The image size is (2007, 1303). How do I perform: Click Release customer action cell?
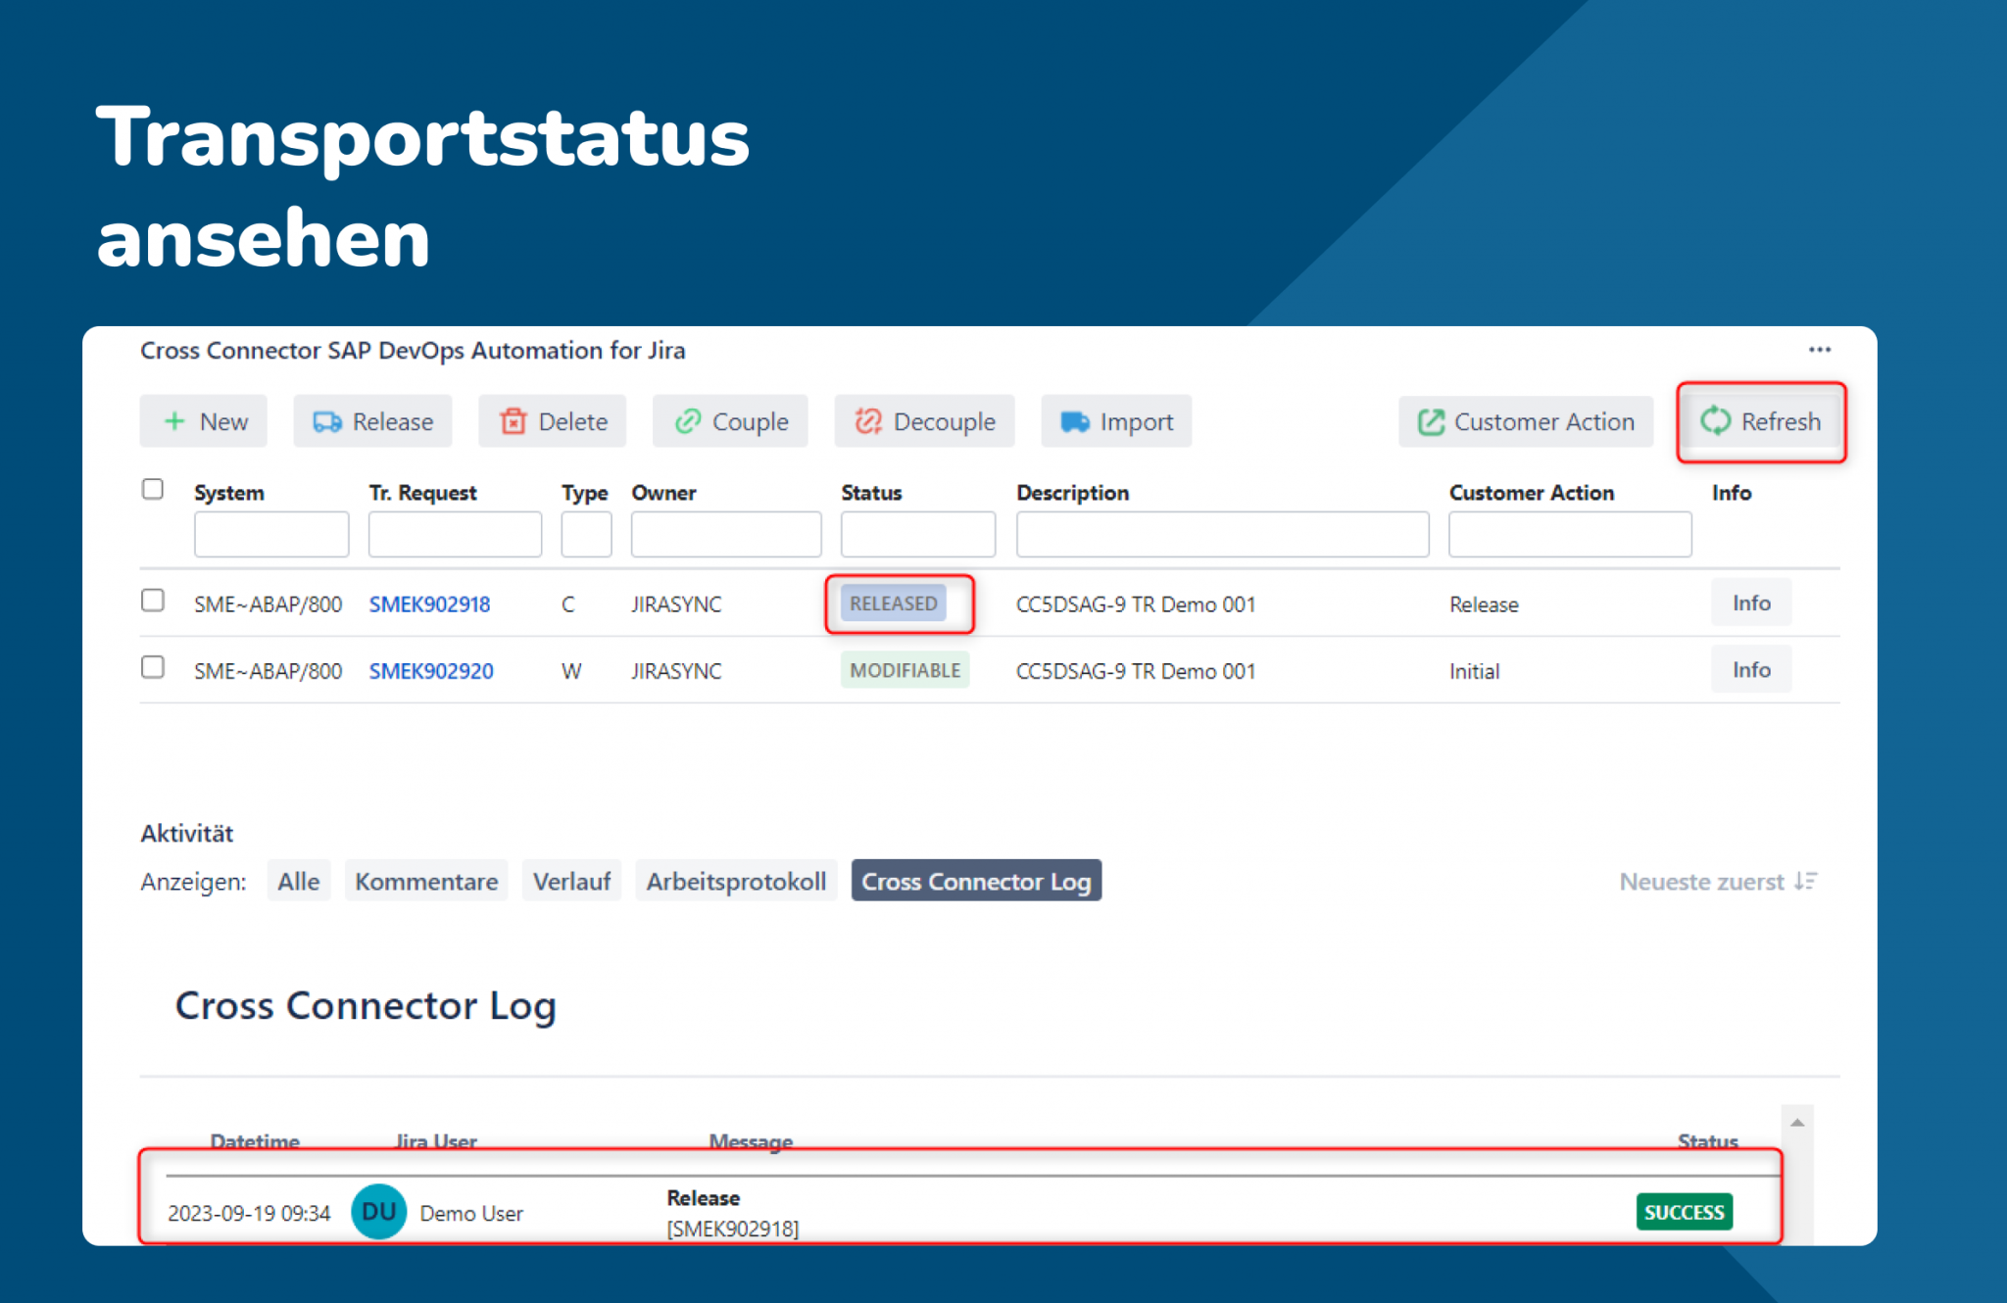(1484, 604)
